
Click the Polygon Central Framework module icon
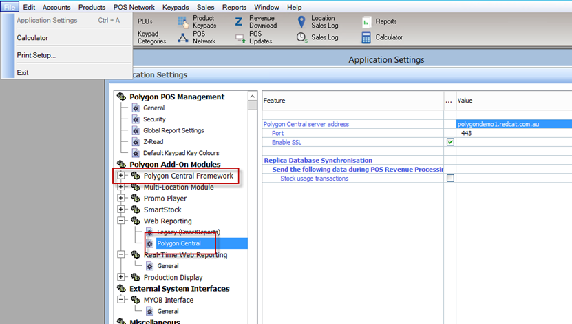pyautogui.click(x=136, y=176)
